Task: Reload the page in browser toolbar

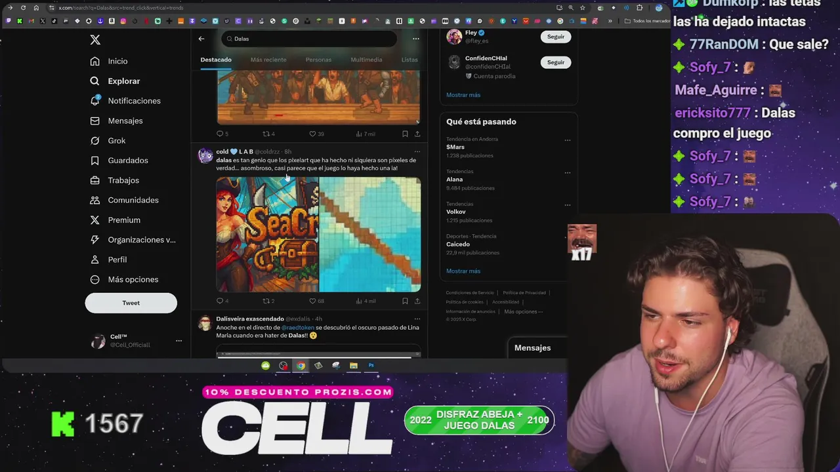Action: click(x=24, y=8)
